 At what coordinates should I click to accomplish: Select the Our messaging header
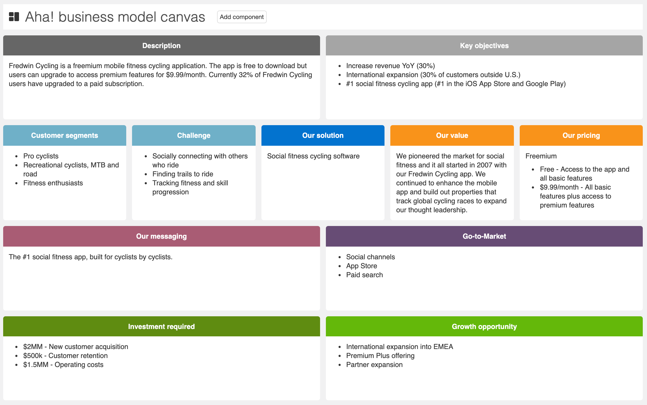coord(161,236)
